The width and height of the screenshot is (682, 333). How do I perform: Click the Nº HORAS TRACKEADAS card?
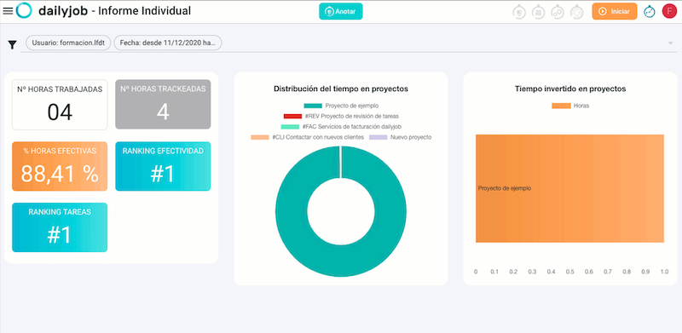163,105
